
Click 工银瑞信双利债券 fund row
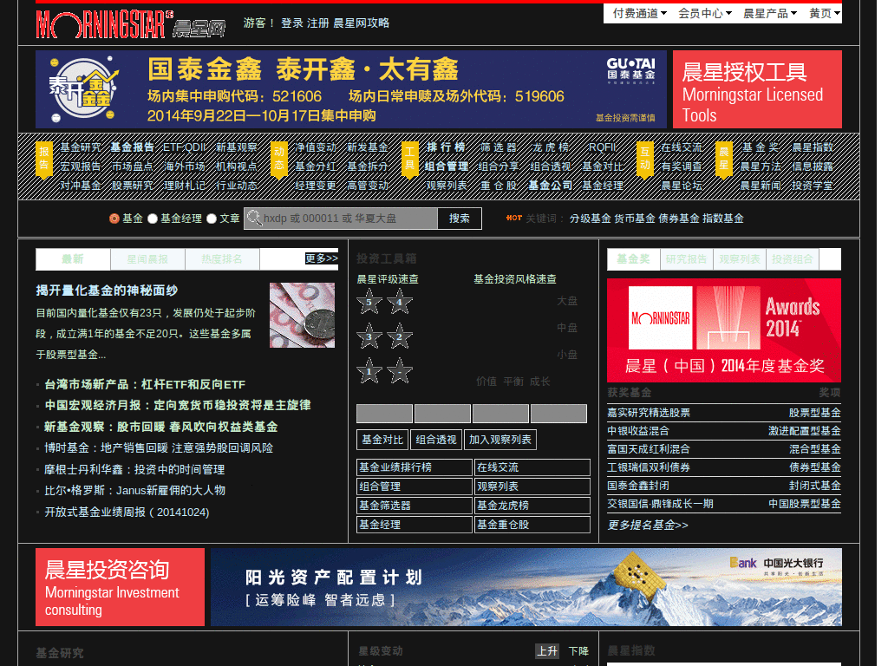point(724,467)
